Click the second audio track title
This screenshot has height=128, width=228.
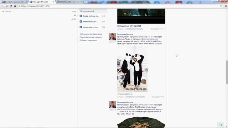(x=90, y=21)
